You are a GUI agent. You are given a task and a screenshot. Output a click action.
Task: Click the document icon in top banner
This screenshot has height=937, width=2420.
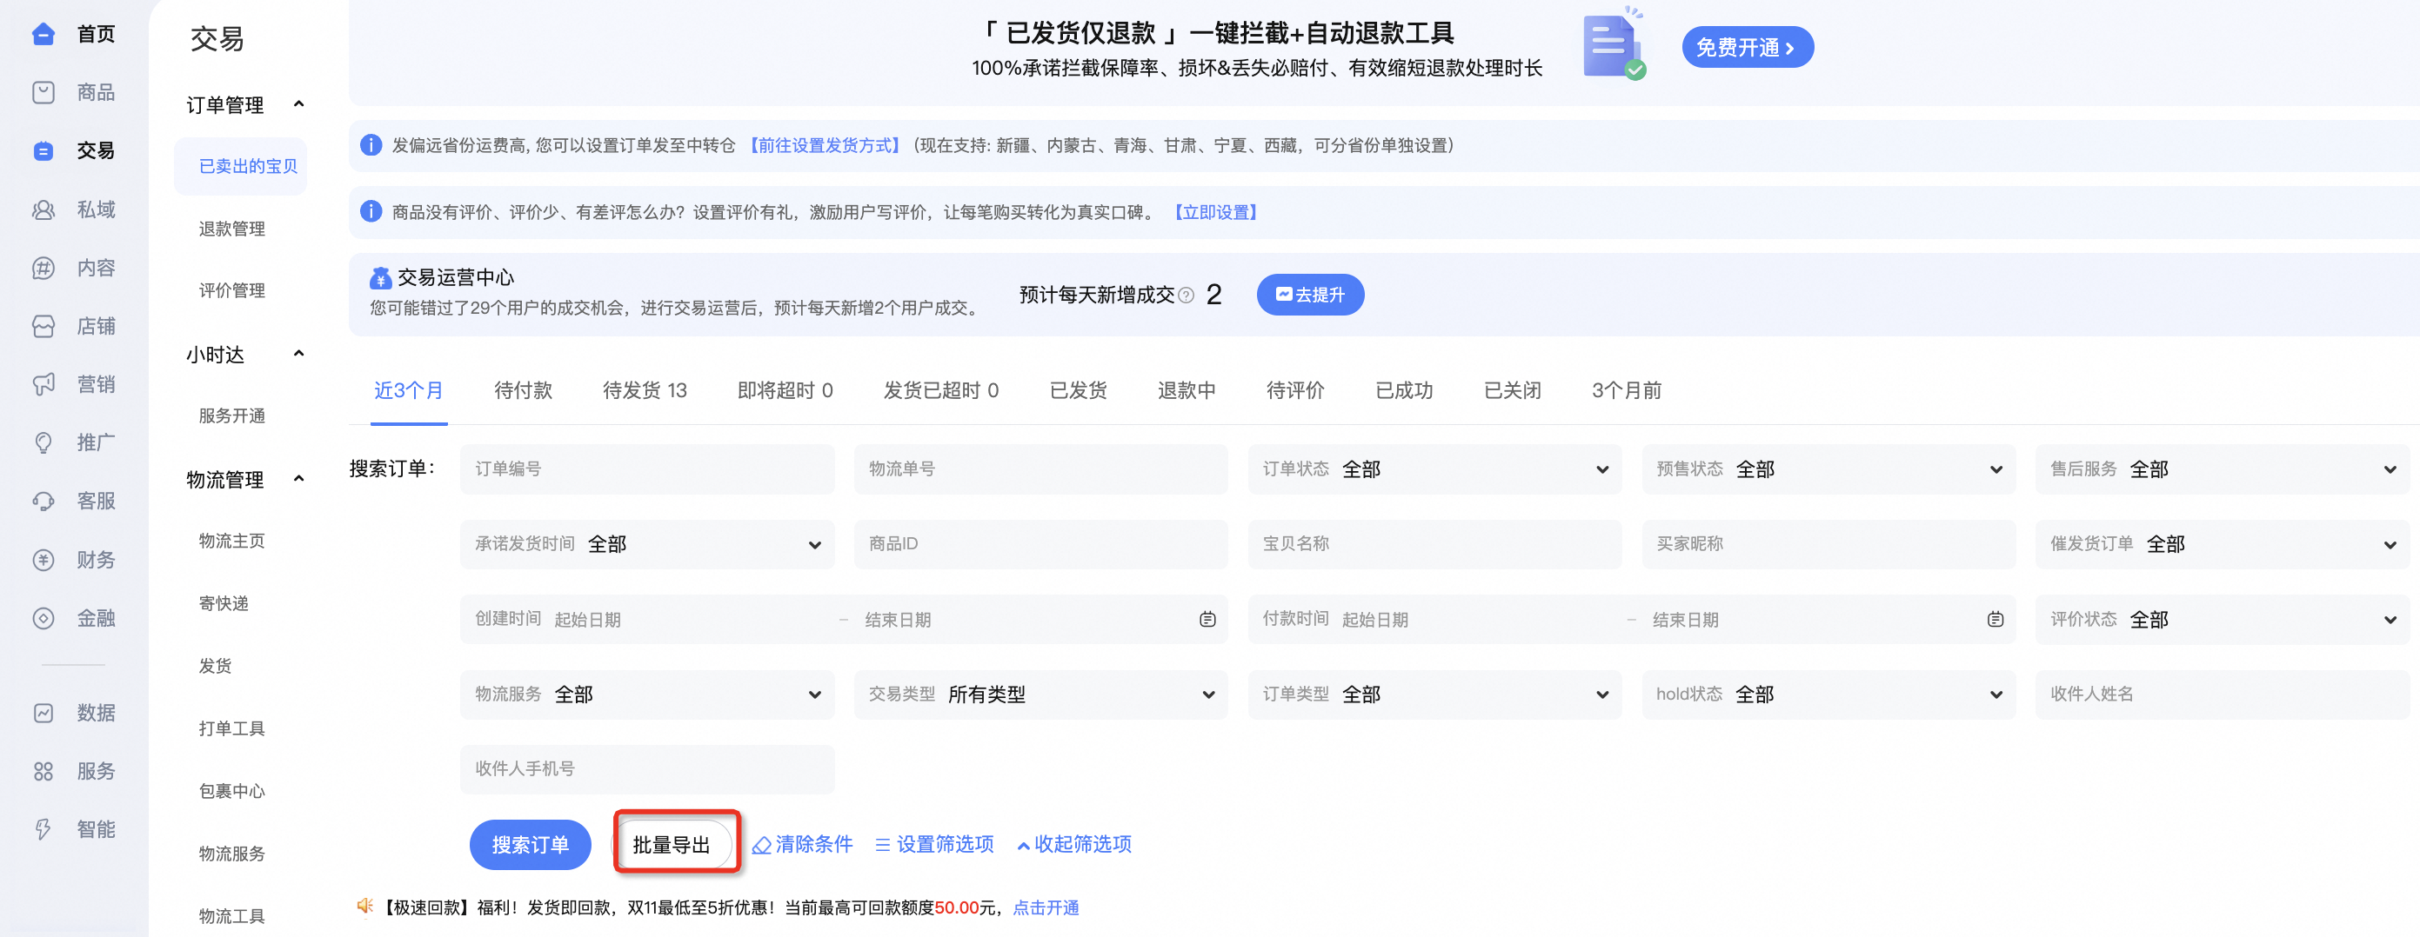pyautogui.click(x=1613, y=46)
